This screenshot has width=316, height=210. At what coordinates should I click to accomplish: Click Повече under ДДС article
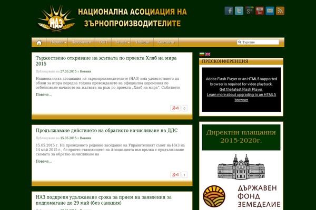click(x=44, y=161)
